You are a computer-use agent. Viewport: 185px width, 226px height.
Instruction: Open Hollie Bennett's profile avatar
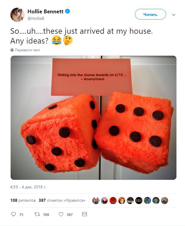click(17, 15)
